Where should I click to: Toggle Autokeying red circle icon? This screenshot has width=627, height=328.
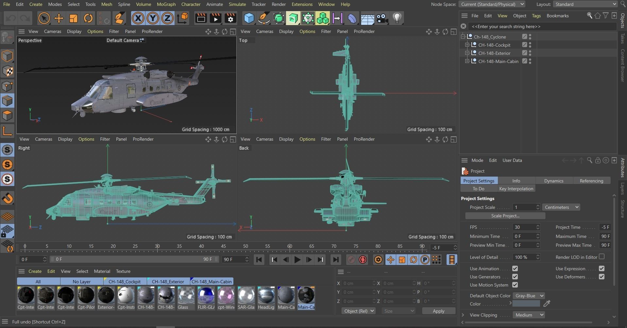[x=363, y=260]
